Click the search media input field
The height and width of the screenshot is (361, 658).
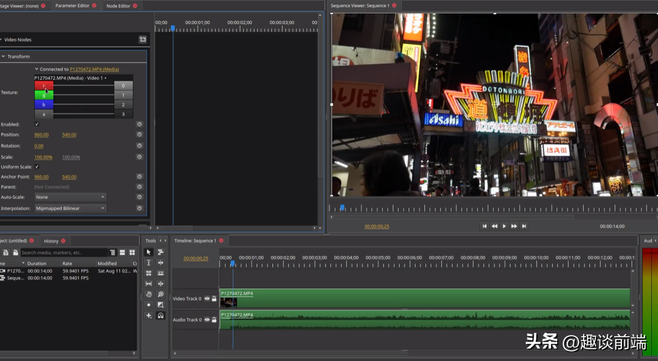point(64,252)
